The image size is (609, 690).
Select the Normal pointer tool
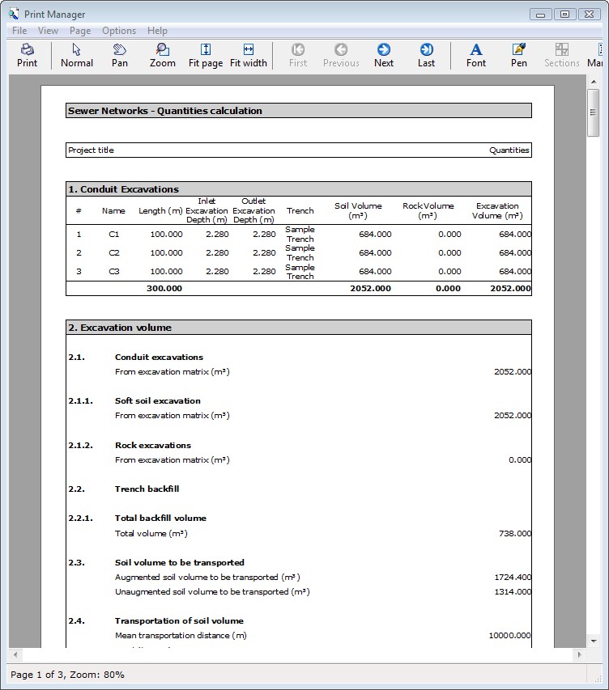tap(77, 55)
